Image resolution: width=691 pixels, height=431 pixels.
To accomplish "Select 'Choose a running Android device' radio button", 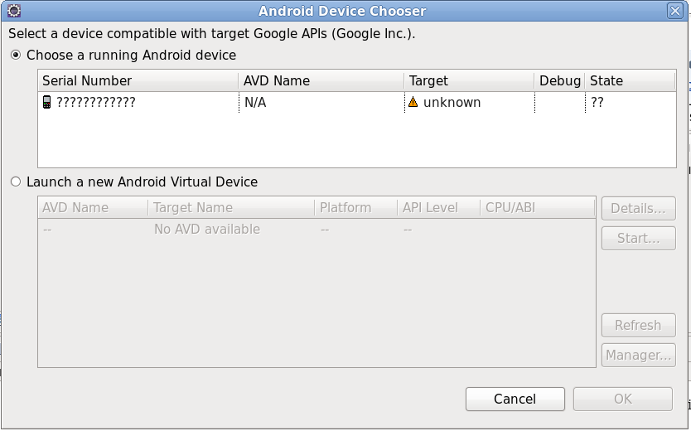I will 16,55.
